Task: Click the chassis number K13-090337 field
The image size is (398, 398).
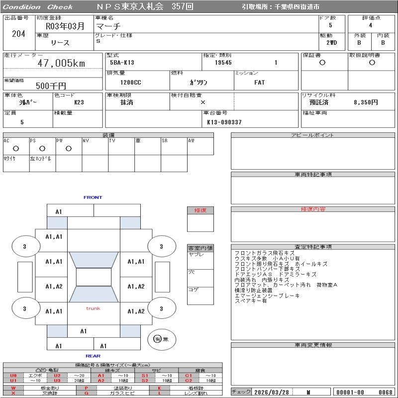Action: pos(224,122)
